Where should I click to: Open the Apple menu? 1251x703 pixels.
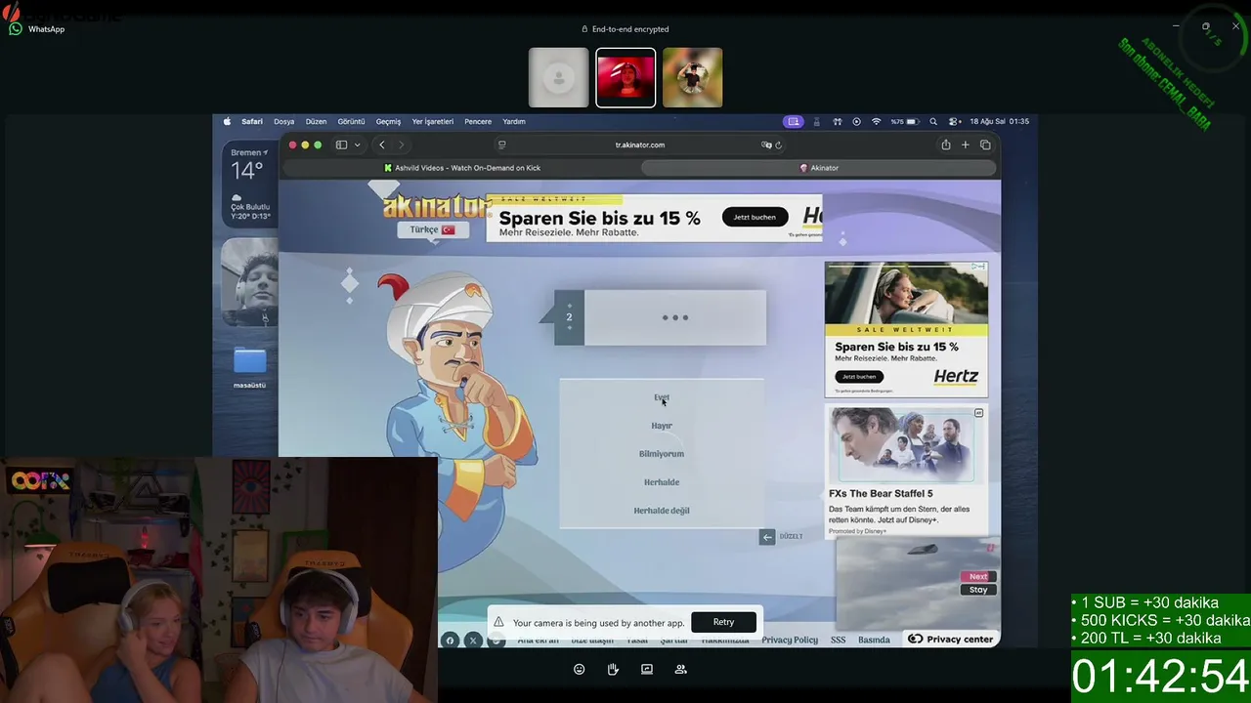(228, 122)
